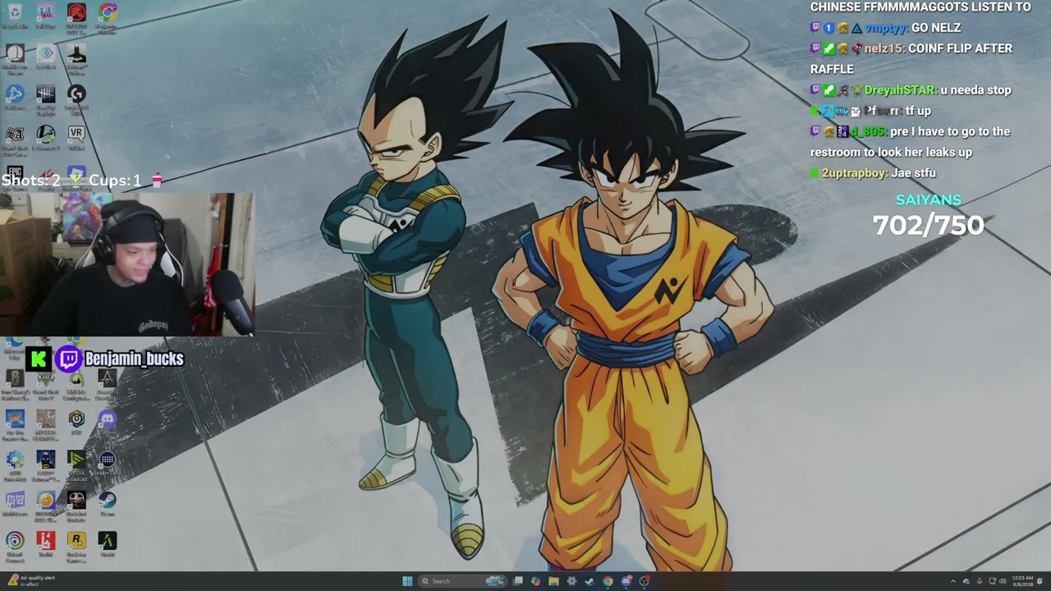Show hidden system tray icons
Screen dimensions: 1051x591
[x=953, y=581]
